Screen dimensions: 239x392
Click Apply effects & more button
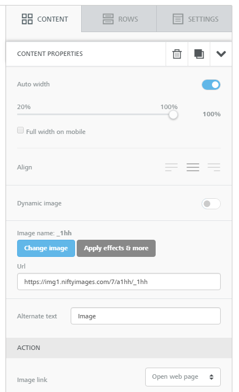[x=116, y=248]
